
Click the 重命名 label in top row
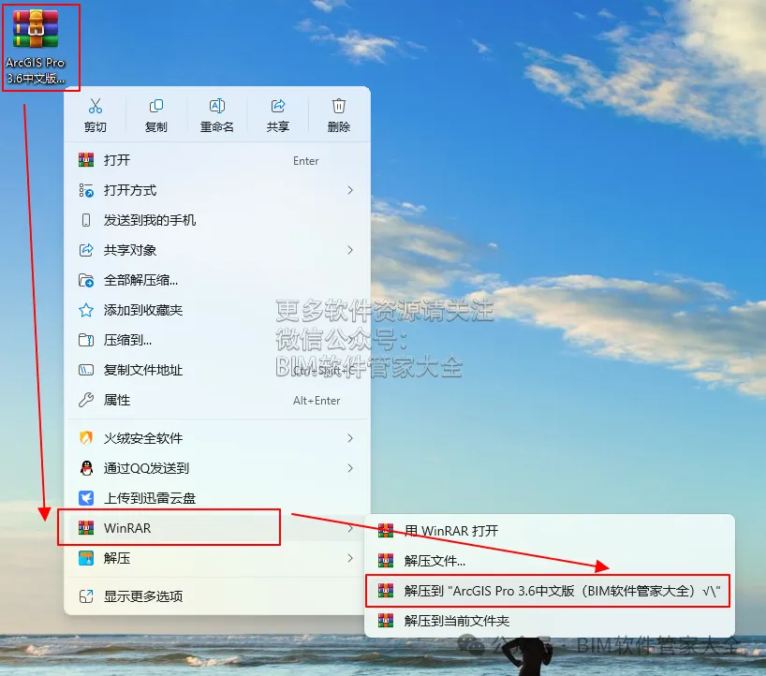pyautogui.click(x=217, y=127)
